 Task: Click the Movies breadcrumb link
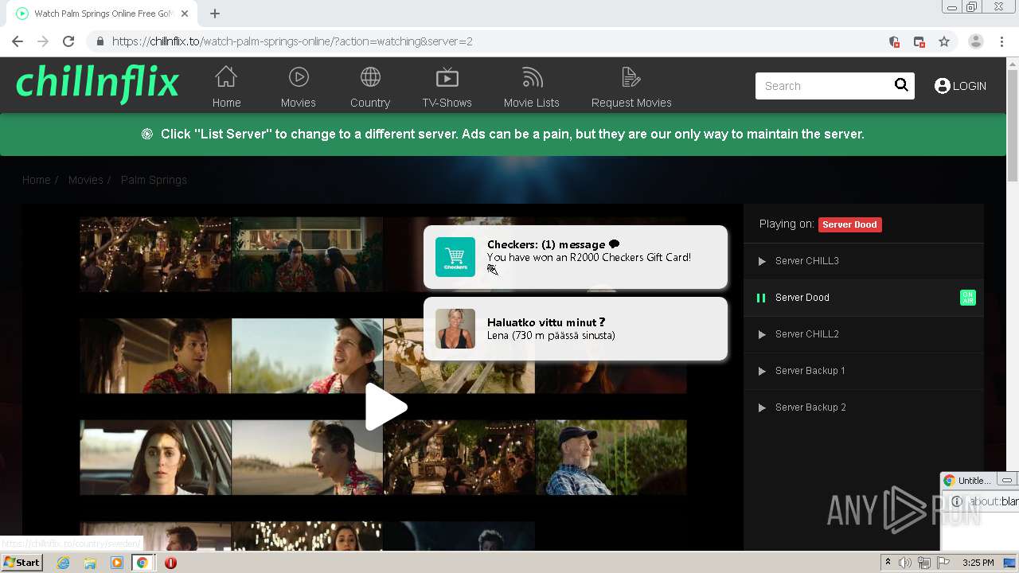coord(86,180)
